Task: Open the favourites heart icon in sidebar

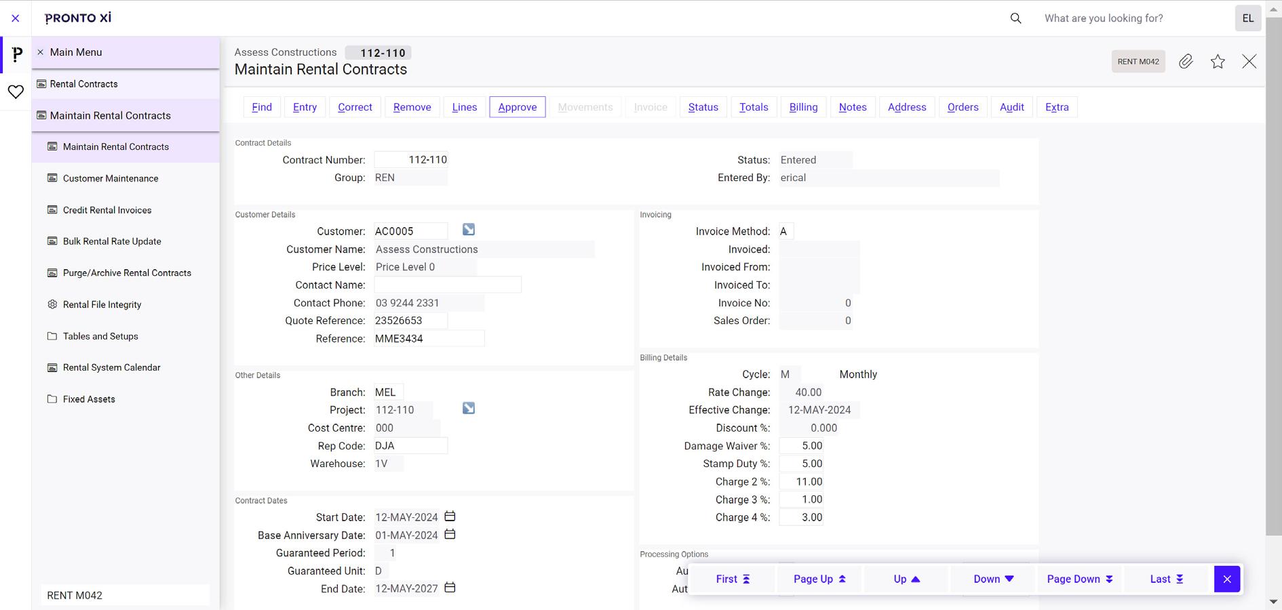Action: (x=16, y=91)
